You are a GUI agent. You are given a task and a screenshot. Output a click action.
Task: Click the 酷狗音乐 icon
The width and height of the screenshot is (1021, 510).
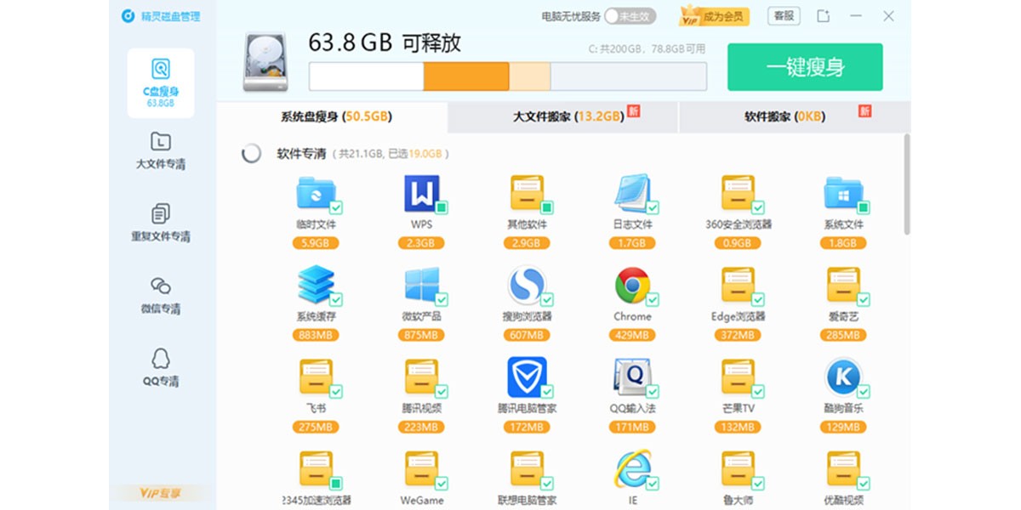(x=842, y=377)
